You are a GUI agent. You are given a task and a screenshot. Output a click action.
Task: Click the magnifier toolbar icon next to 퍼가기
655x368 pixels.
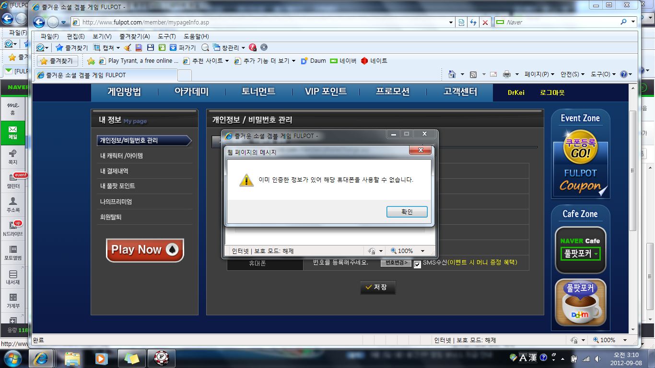pos(205,48)
